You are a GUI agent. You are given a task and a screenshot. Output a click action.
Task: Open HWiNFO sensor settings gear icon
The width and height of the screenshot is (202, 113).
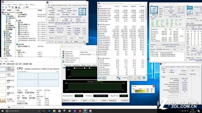pos(139,78)
